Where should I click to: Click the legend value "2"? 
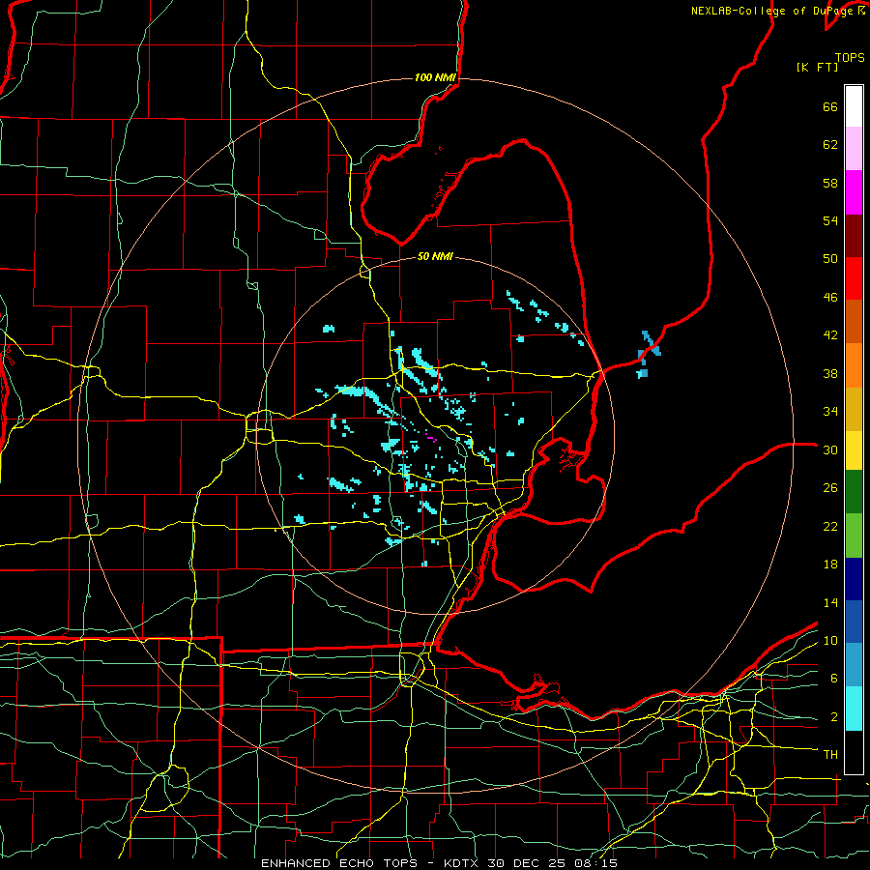coord(834,717)
